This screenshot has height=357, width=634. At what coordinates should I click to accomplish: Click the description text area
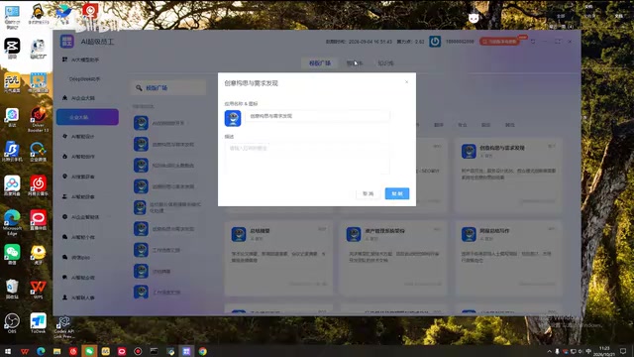click(307, 158)
